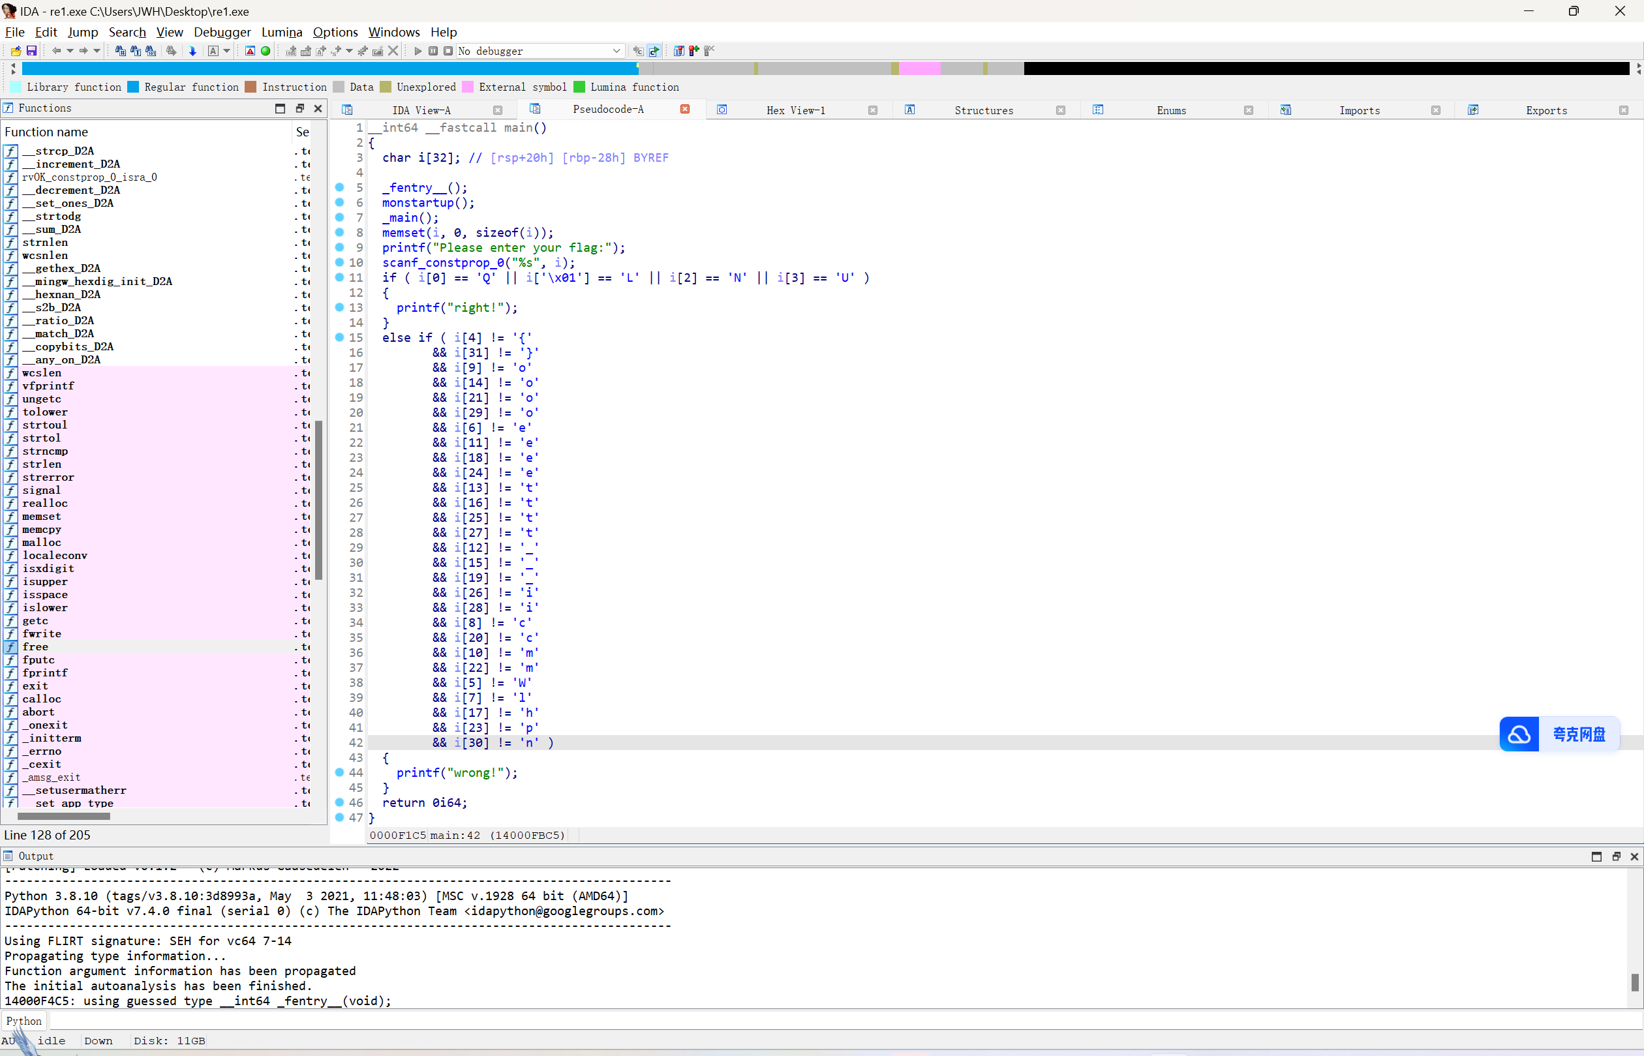Click the create string (A+) icon

pos(321,51)
